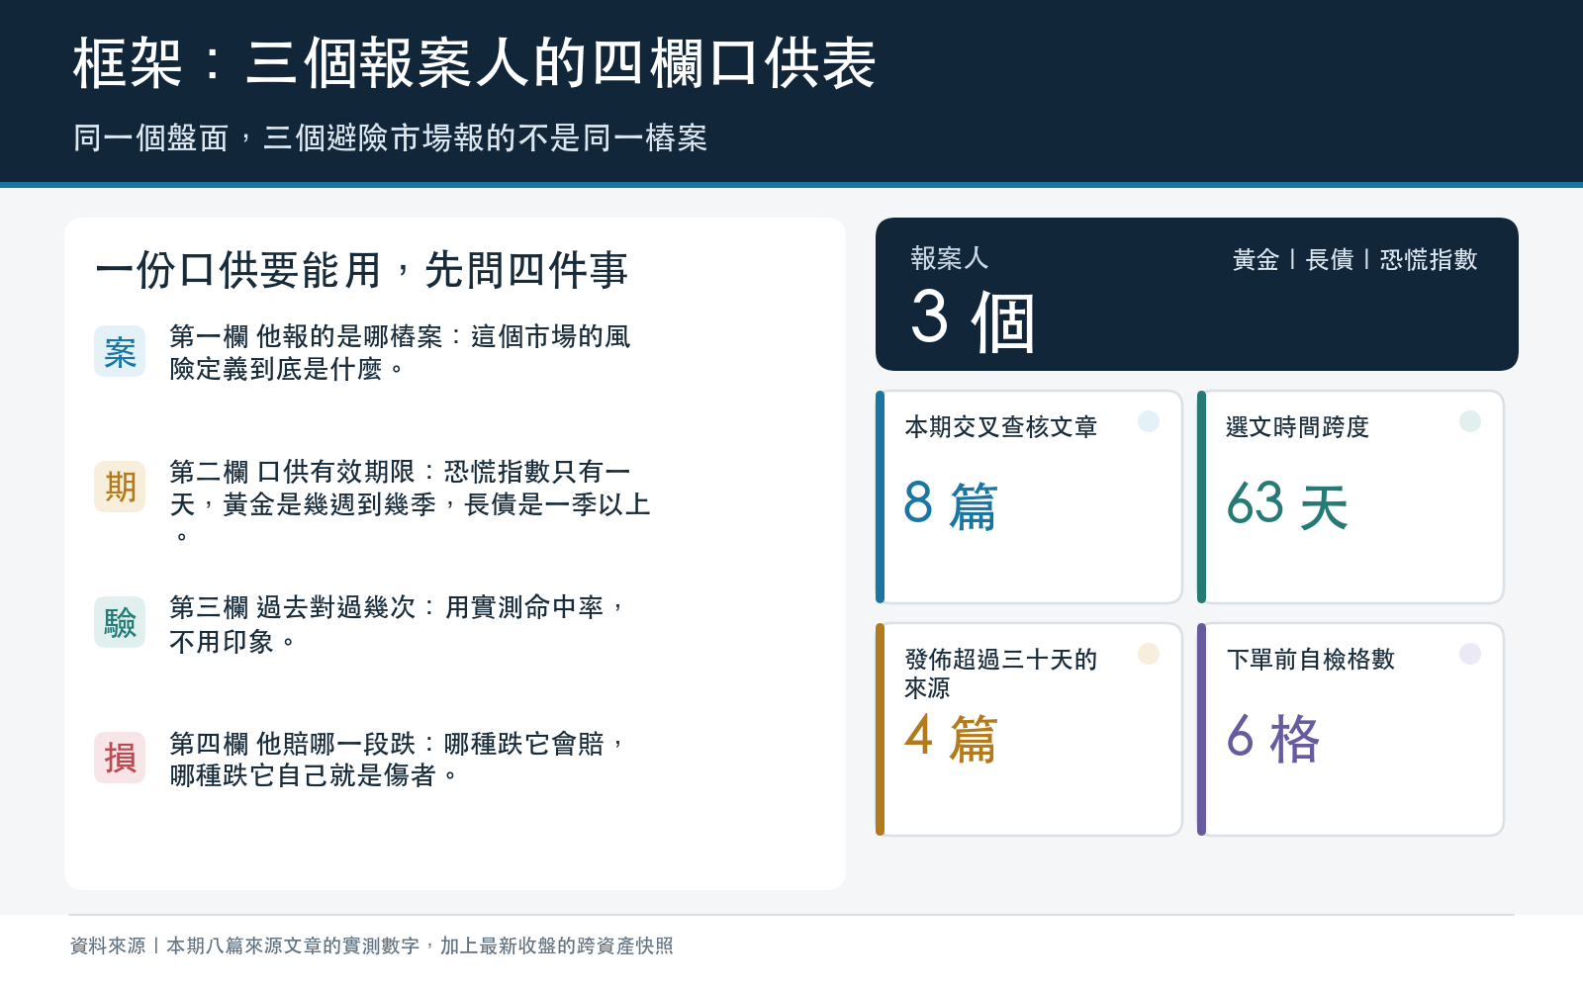
Task: Click the heading 一份口供要能用，先問四件事
Action: pos(361,270)
